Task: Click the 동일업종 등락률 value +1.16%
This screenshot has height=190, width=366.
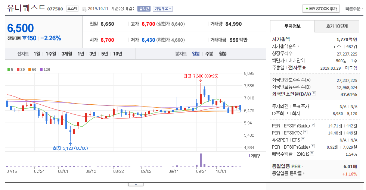Action: [x=350, y=174]
